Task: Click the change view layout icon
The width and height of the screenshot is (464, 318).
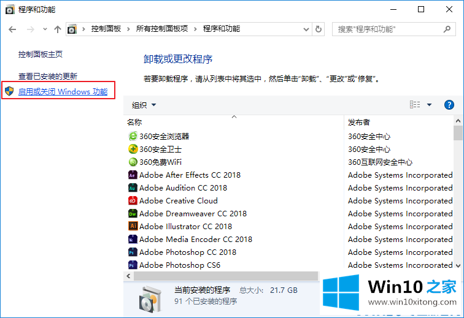Action: (x=415, y=105)
